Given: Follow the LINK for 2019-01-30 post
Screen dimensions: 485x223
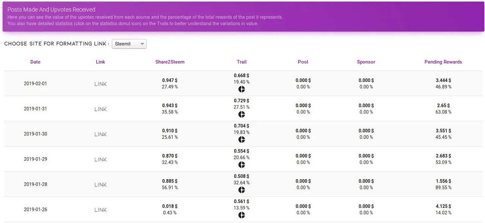Looking at the screenshot, I should (100, 134).
